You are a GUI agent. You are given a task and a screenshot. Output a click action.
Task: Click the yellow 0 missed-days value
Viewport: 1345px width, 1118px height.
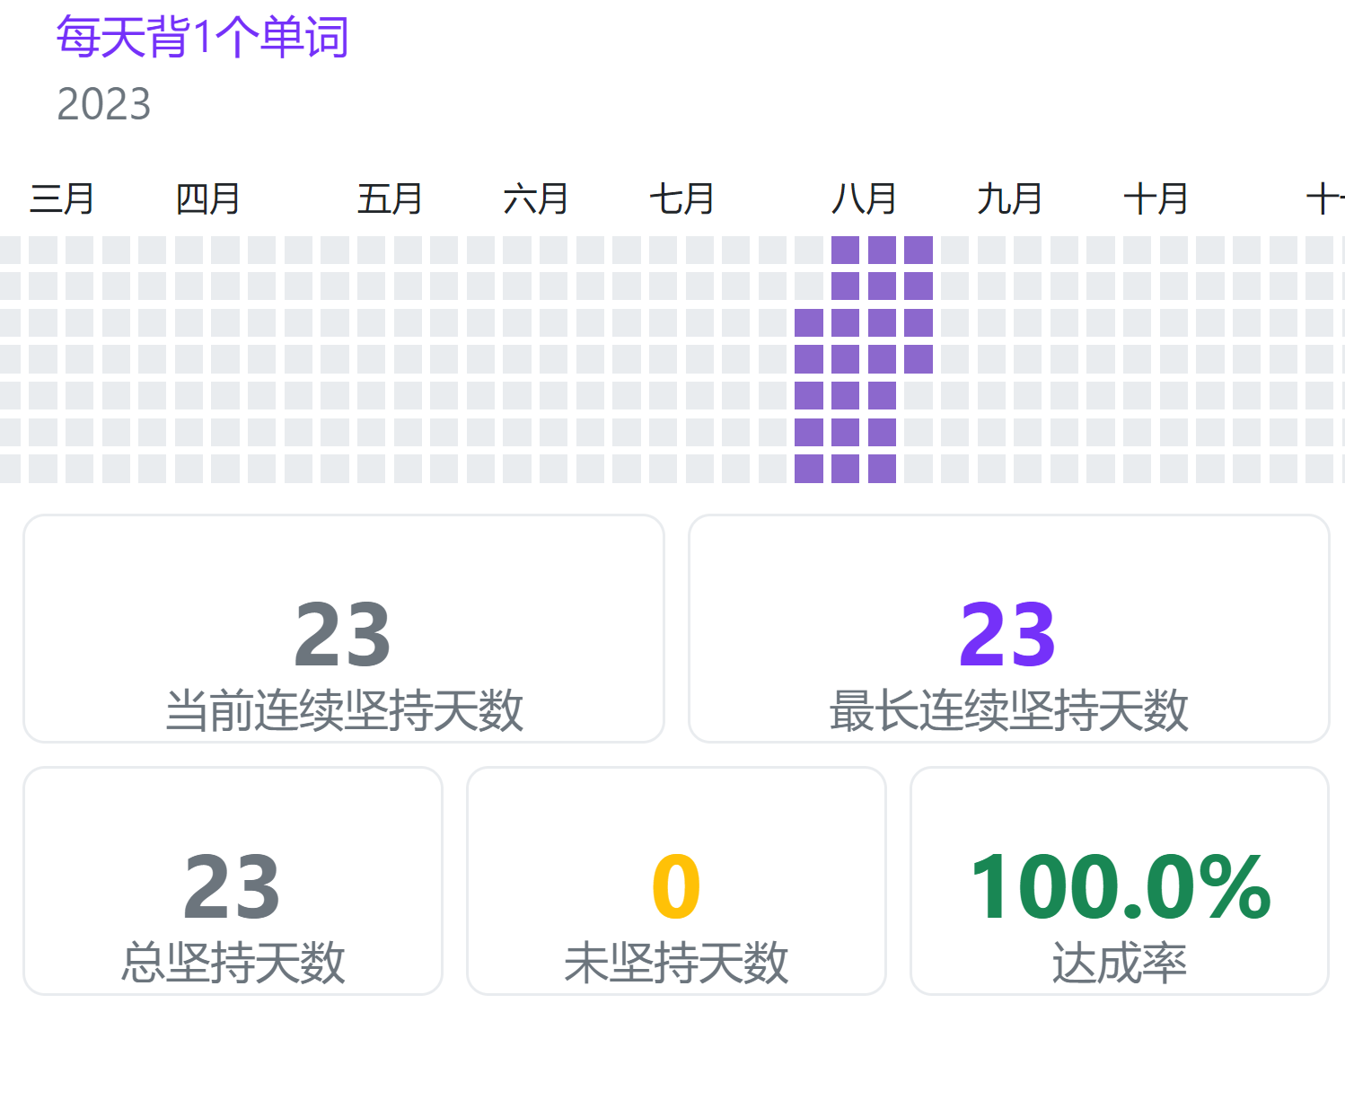coord(676,887)
